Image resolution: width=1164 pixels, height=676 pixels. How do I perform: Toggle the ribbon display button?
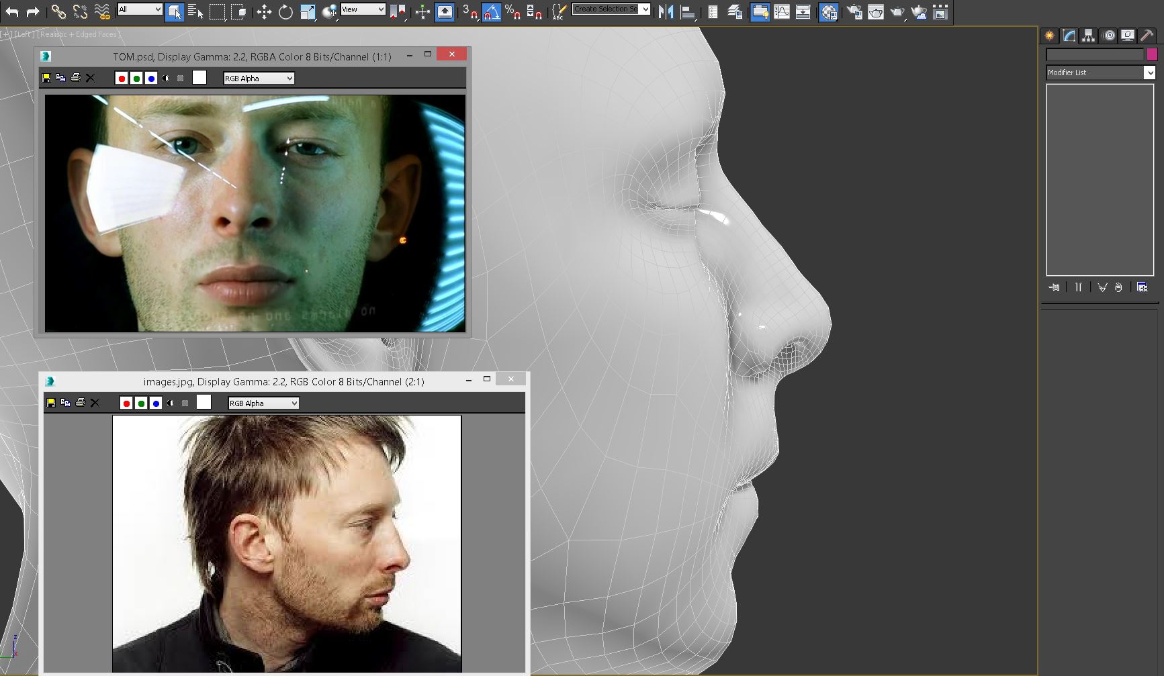pyautogui.click(x=760, y=11)
